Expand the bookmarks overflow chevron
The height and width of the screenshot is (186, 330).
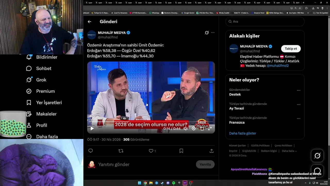pyautogui.click(x=308, y=13)
